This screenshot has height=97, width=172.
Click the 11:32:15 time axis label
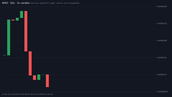[49, 94]
